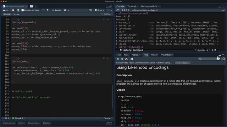Collapse the Evaluate and finalize section at line 114
227x127 pixels.
10,97
